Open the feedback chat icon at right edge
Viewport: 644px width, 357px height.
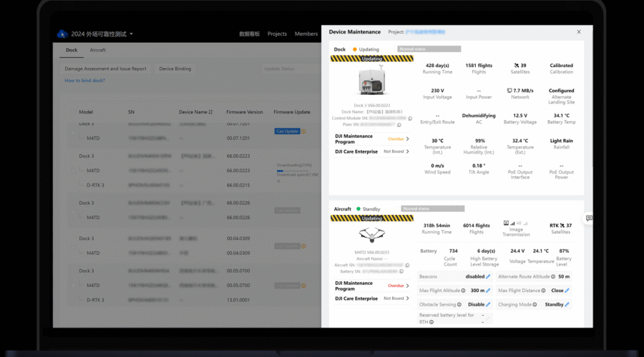pyautogui.click(x=589, y=218)
